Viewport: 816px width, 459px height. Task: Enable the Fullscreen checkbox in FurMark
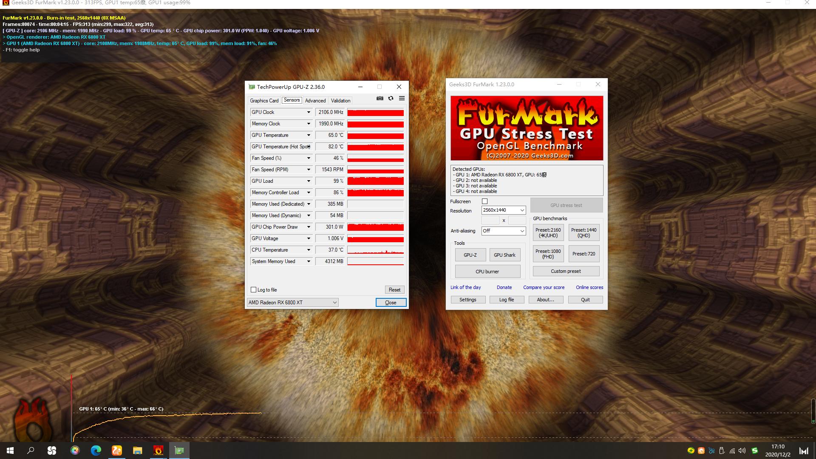484,201
